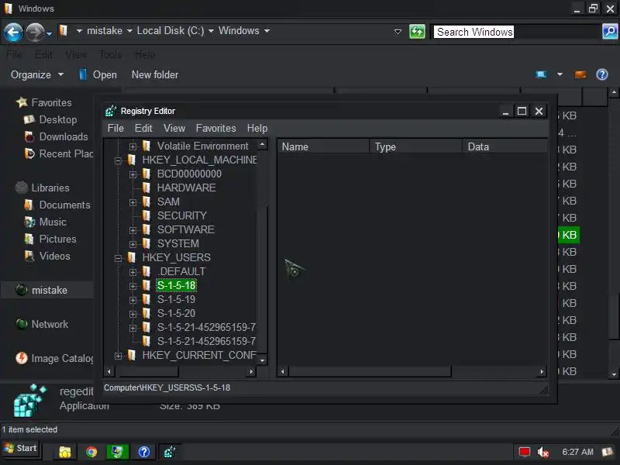Select the Volatile Environment key

coord(202,146)
